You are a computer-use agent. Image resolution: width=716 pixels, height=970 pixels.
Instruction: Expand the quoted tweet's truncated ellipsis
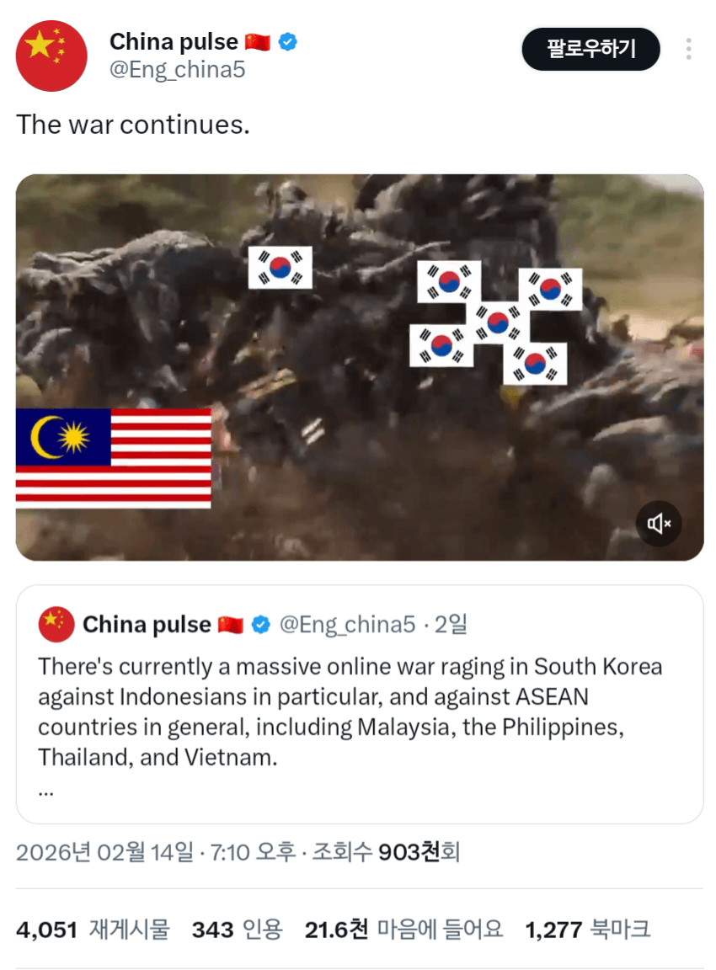tap(45, 791)
